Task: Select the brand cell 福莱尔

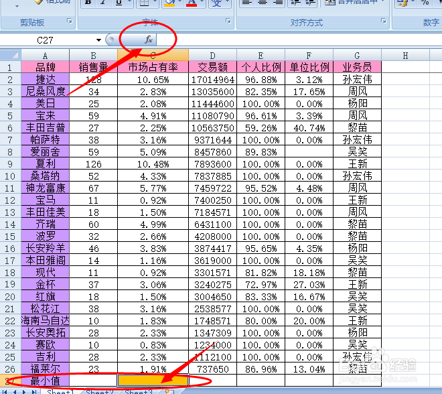Action: 45,369
